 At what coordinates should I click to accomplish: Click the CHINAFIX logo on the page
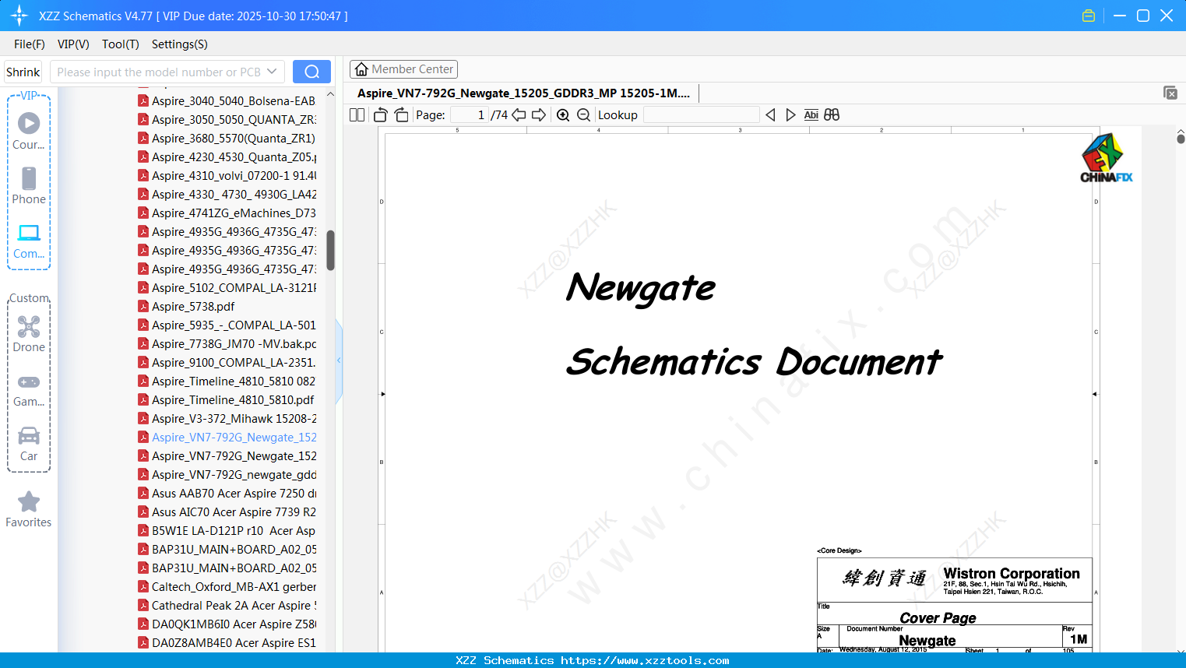(1106, 158)
